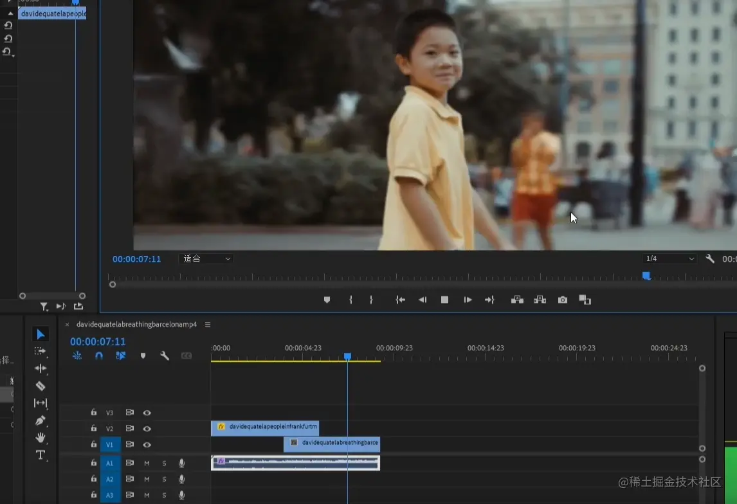Mute audio track A1
The height and width of the screenshot is (504, 737).
147,464
